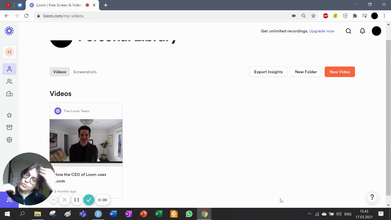Open Microsoft Teams from taskbar
The image size is (391, 220).
[83, 214]
